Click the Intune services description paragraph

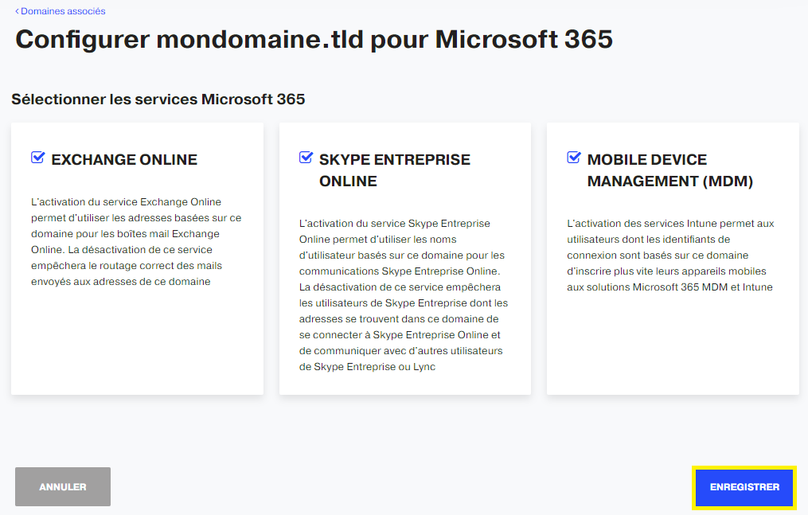(x=670, y=256)
